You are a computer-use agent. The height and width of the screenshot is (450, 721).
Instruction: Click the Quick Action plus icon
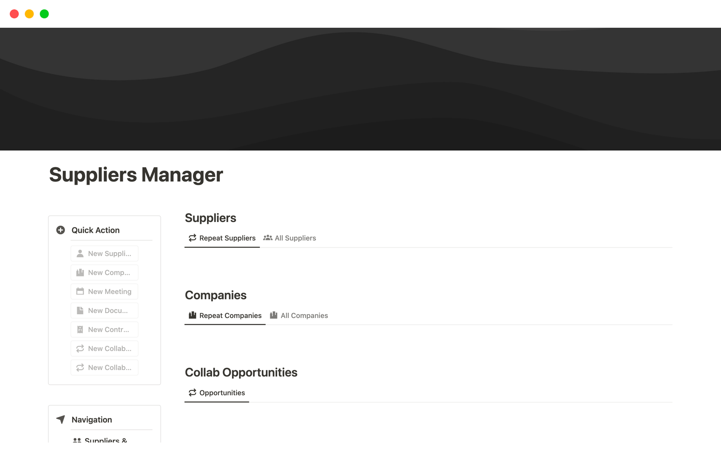point(61,230)
